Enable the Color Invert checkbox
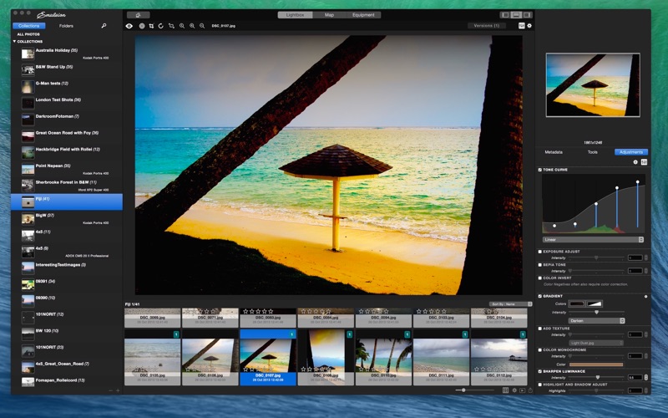Image resolution: width=668 pixels, height=418 pixels. (x=540, y=278)
